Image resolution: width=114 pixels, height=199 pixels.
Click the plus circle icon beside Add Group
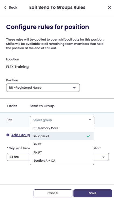[x=8, y=135]
